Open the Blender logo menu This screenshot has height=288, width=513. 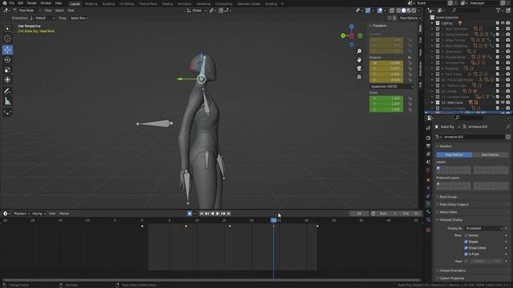[5, 3]
